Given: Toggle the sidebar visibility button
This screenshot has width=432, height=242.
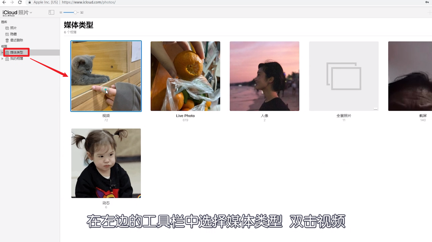Looking at the screenshot, I should tap(51, 12).
